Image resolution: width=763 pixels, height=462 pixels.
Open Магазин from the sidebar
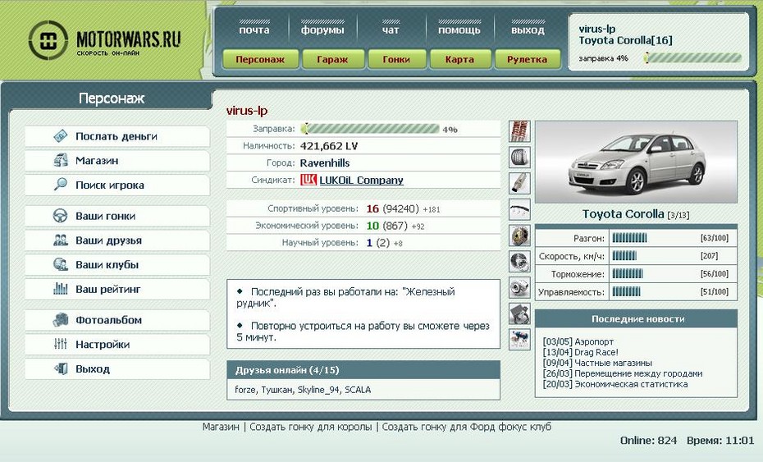(117, 161)
